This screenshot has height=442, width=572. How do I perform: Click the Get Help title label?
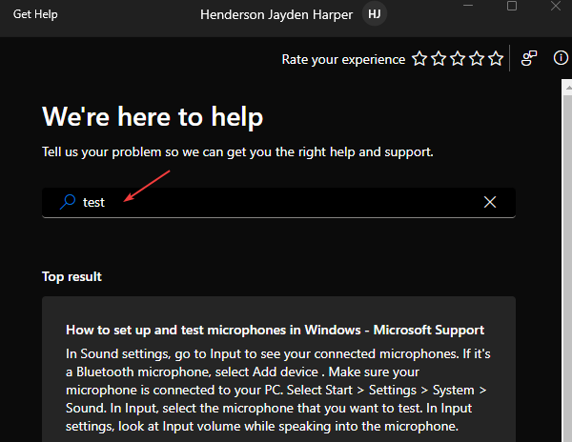[x=35, y=14]
